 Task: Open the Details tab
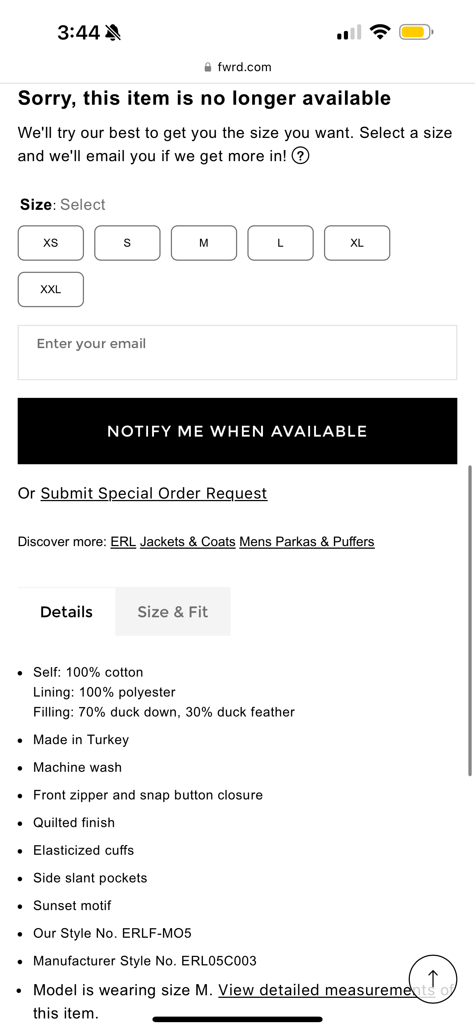[x=66, y=611]
